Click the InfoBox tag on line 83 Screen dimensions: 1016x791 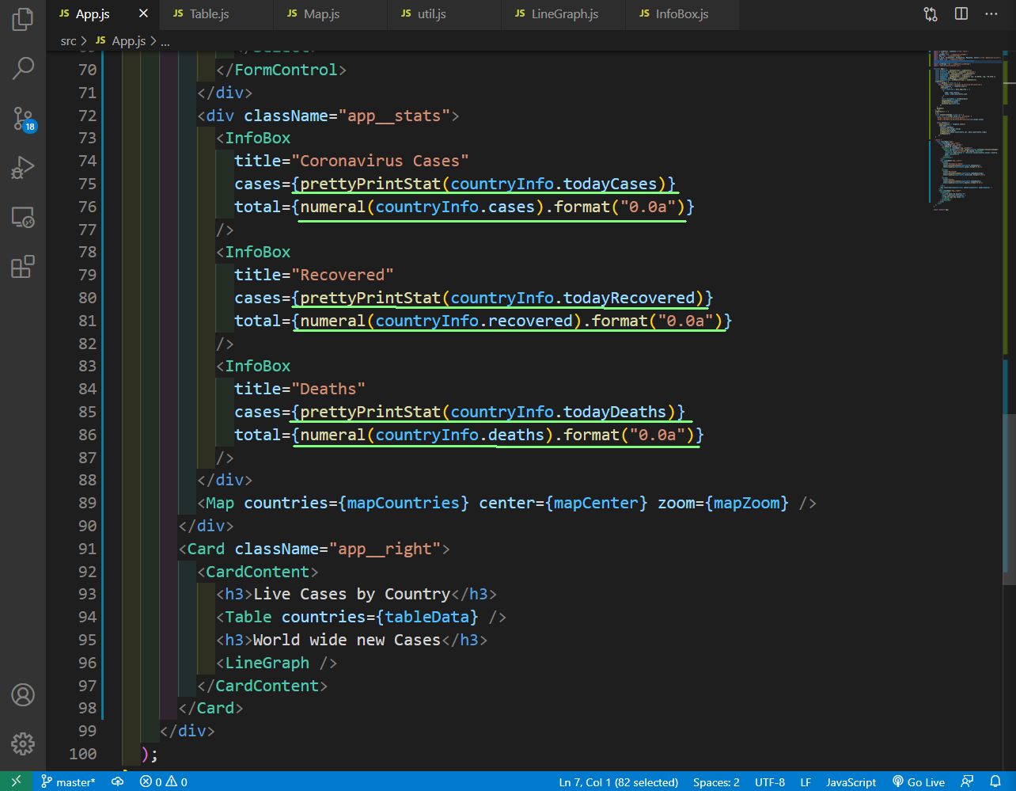tap(257, 366)
